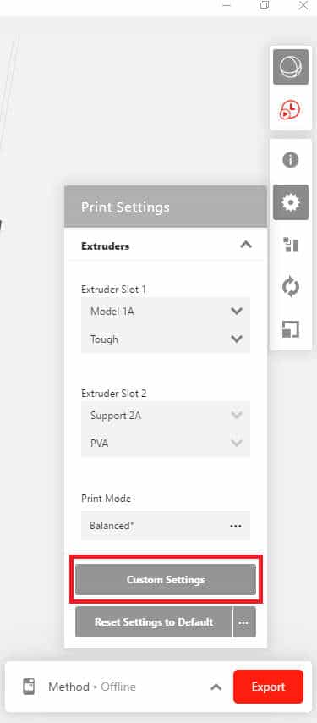Open more options beside Reset Settings
317x723 pixels.
[244, 622]
